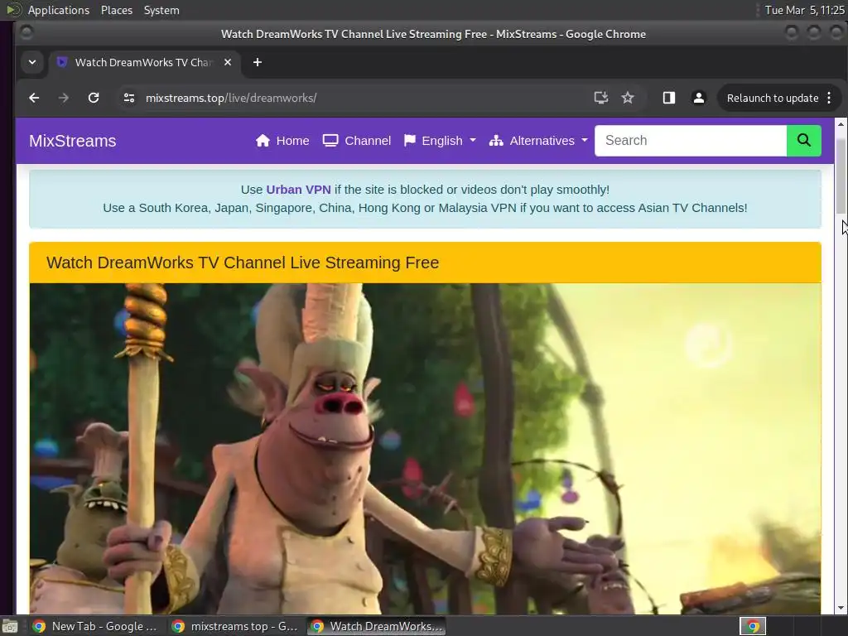Switch to Watch DreamWorks taskbar window
The height and width of the screenshot is (636, 848).
pyautogui.click(x=377, y=626)
